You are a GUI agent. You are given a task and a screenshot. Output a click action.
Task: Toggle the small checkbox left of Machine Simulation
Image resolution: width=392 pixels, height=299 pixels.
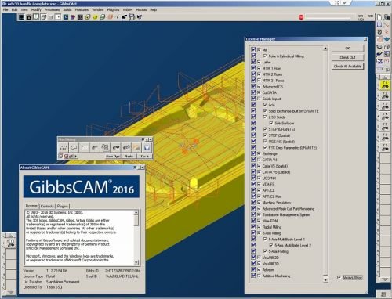(x=259, y=202)
